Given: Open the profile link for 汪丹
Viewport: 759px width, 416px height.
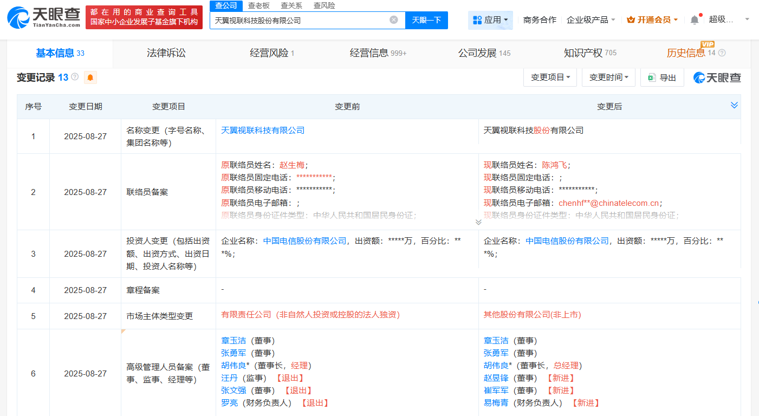Looking at the screenshot, I should pyautogui.click(x=229, y=378).
